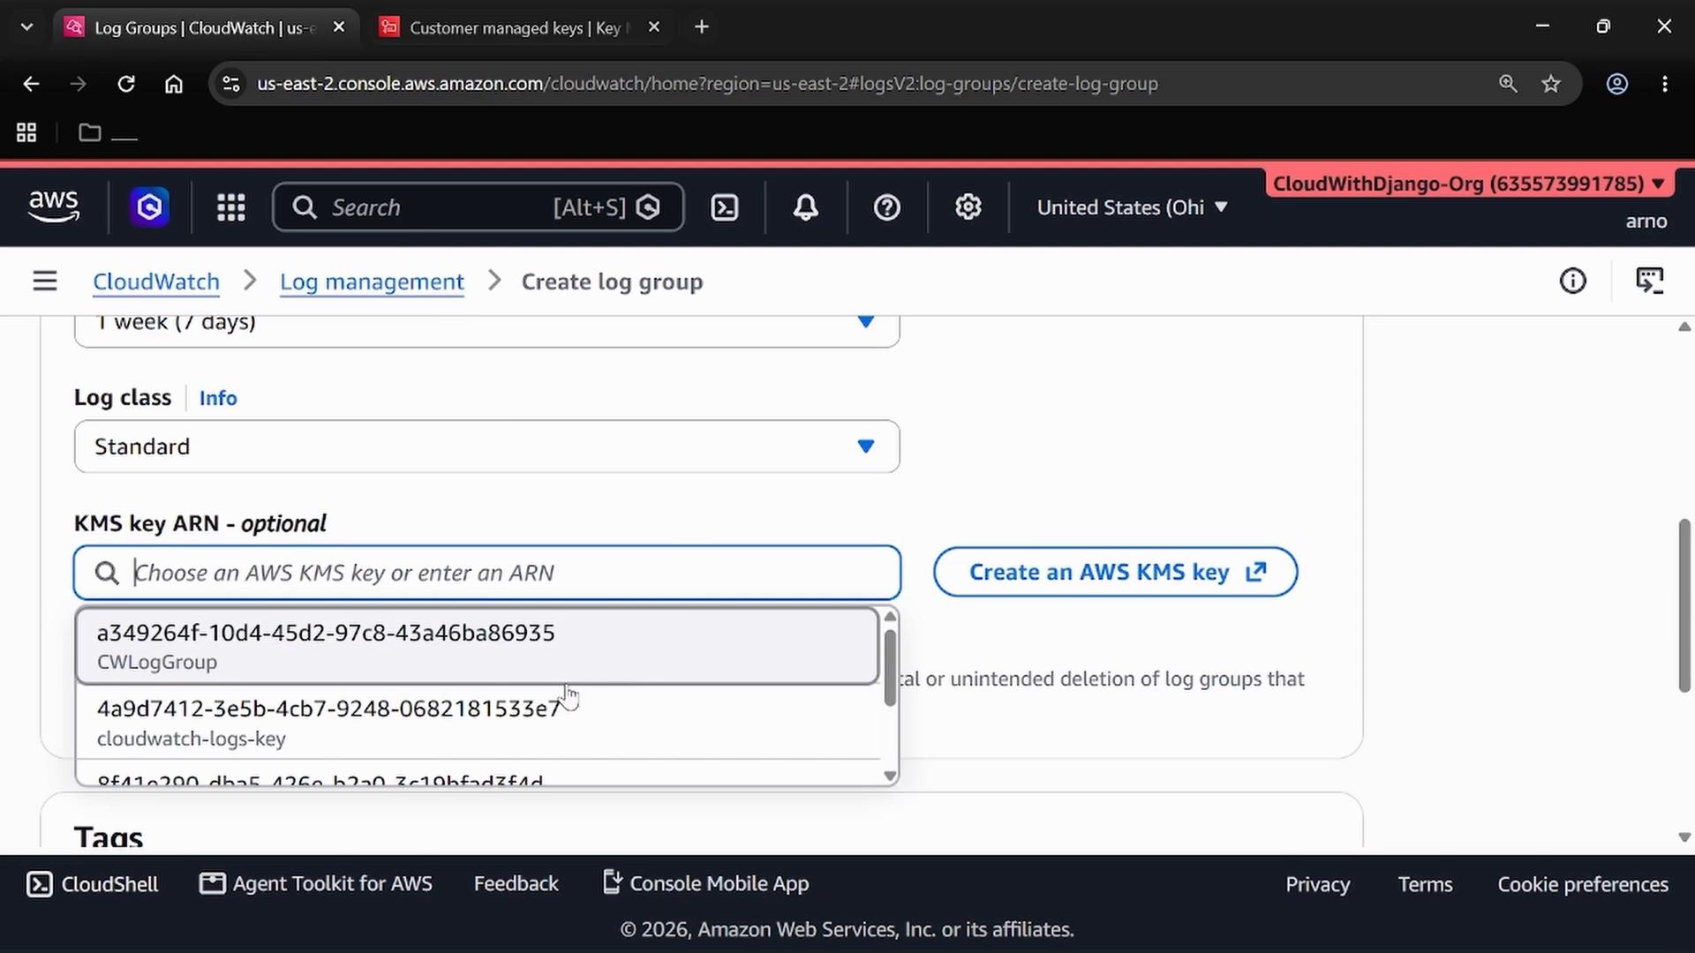Screen dimensions: 1695x953
Task: Bookmark this page with the star
Action: click(x=1551, y=84)
